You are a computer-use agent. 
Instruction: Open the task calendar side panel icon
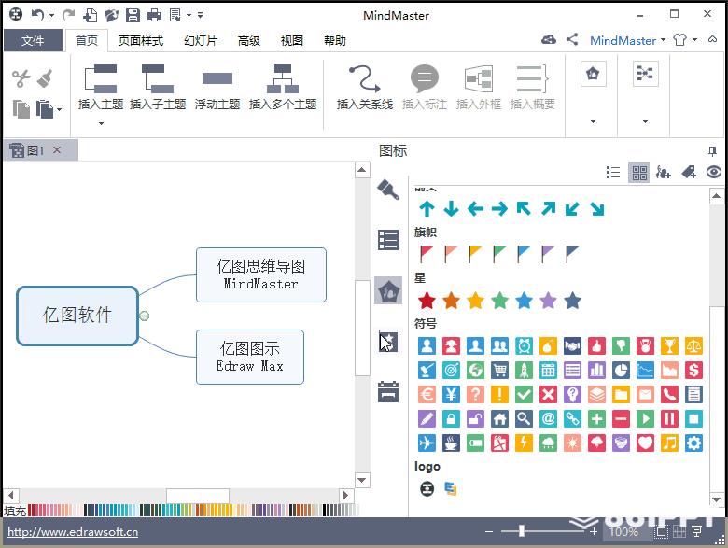pos(388,391)
